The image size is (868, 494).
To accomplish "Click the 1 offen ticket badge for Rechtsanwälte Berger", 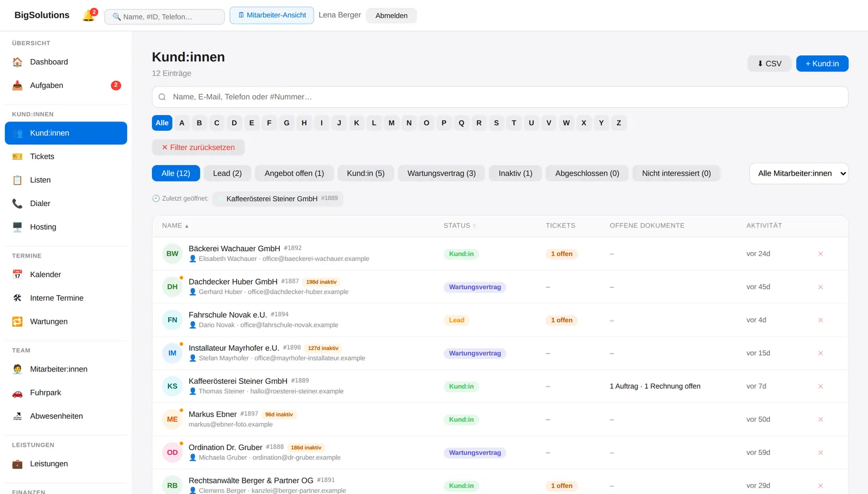I will click(561, 486).
